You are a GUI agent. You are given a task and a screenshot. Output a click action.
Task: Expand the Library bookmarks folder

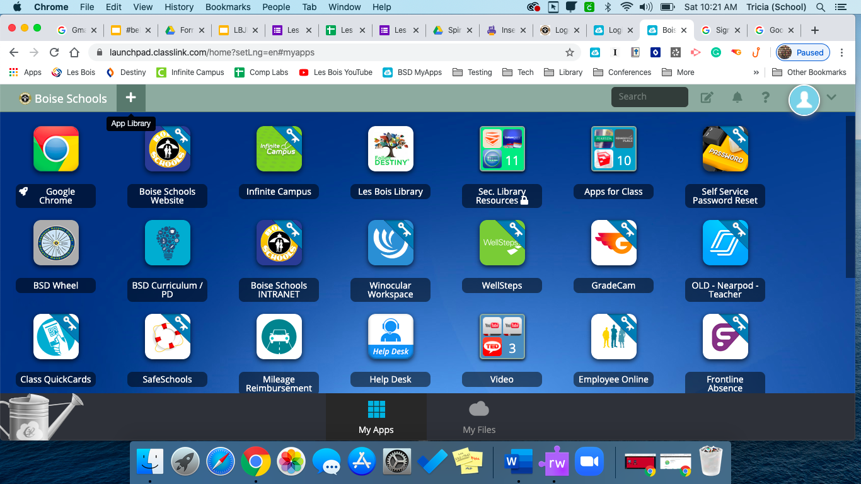tap(563, 72)
